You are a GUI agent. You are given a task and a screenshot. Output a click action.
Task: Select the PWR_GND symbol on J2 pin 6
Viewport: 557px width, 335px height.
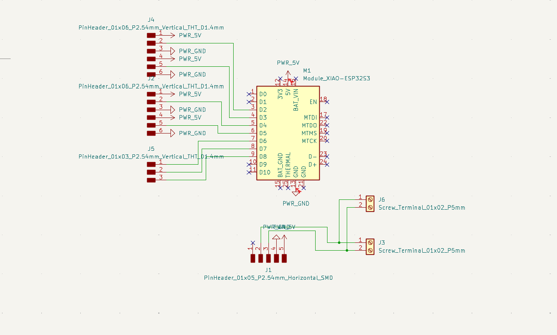(173, 133)
